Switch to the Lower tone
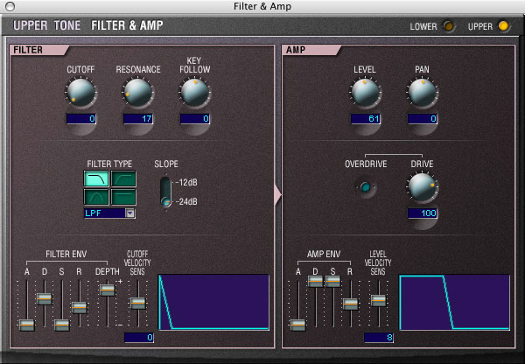 449,26
